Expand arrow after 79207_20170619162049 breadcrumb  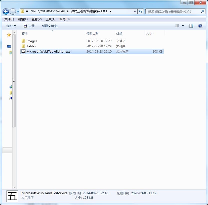pyautogui.click(x=68, y=12)
